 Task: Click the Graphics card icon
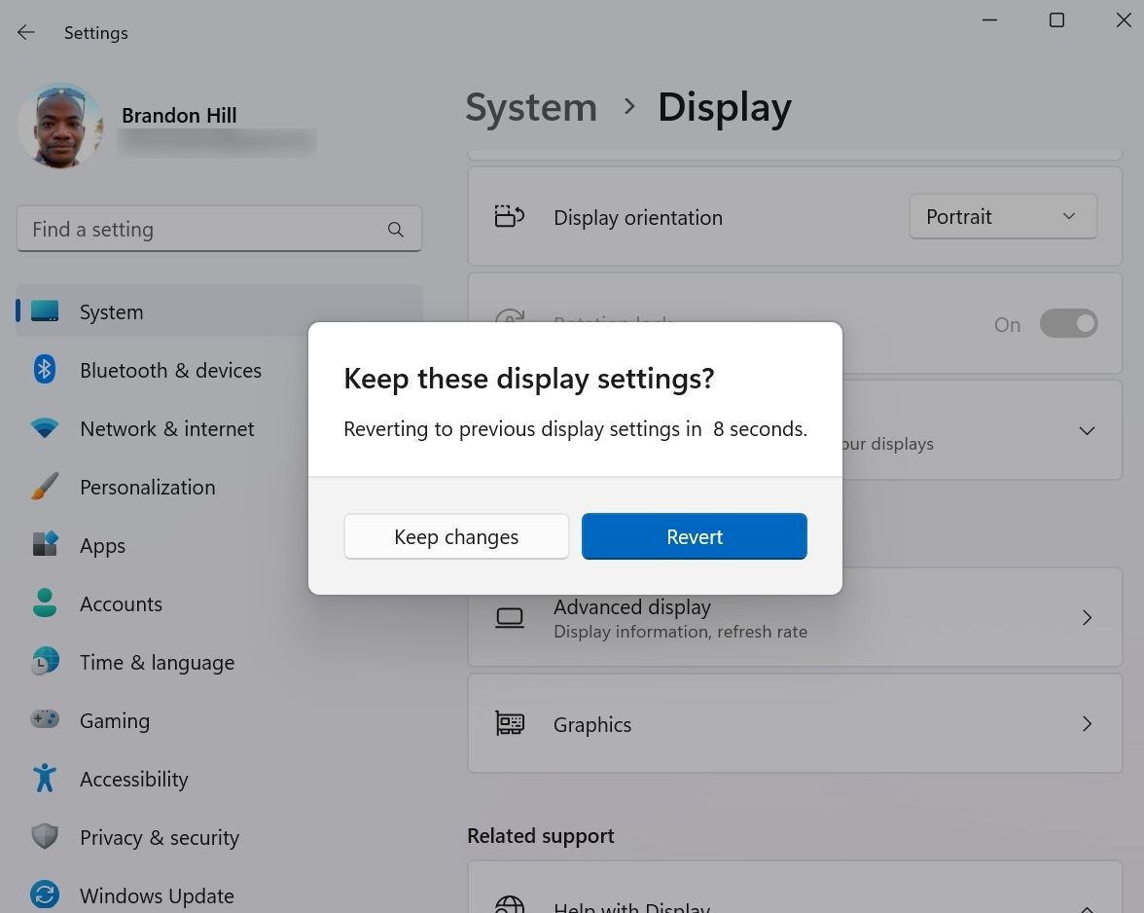click(510, 723)
